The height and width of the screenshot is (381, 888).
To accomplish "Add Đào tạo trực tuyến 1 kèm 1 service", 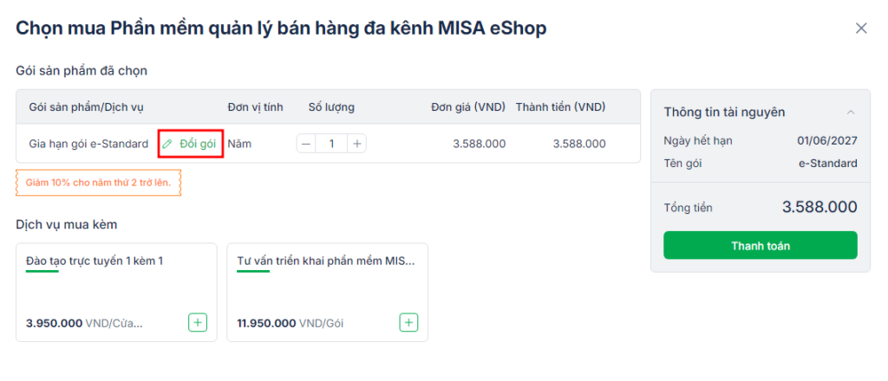I will (x=198, y=323).
